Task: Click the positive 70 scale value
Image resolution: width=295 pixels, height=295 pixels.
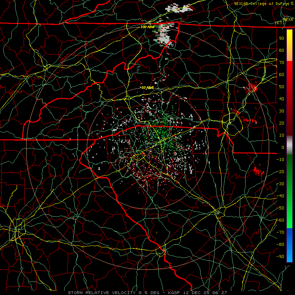Action: click(282, 63)
